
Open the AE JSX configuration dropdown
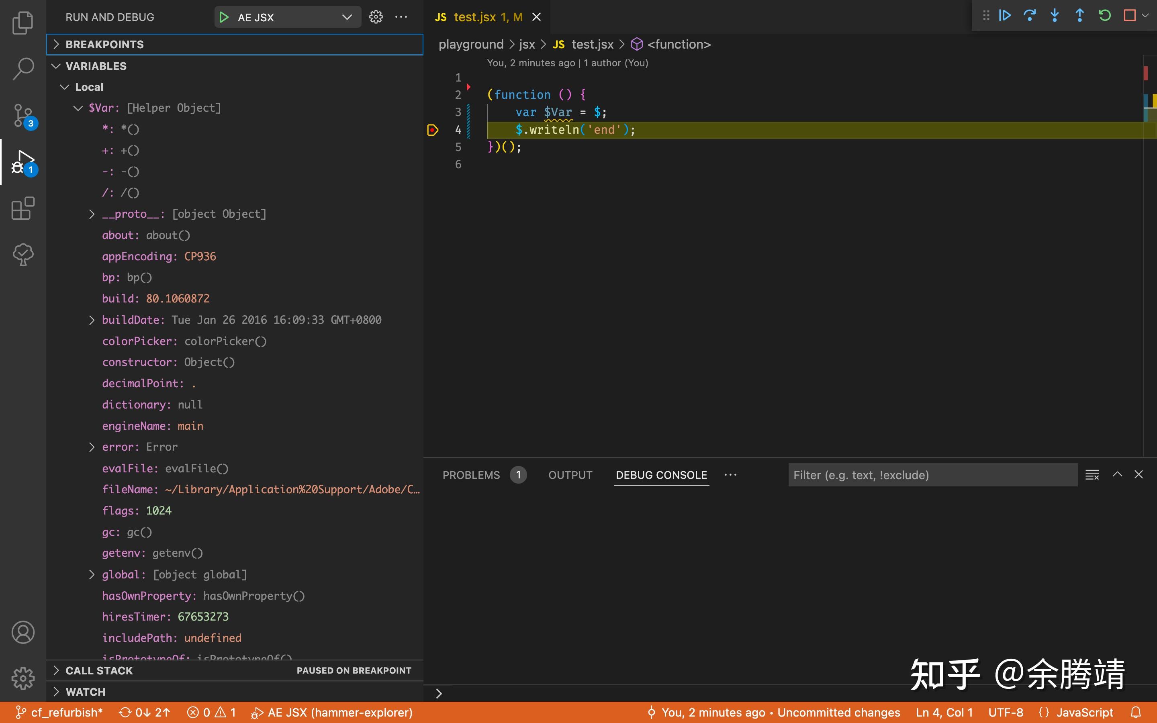point(347,17)
